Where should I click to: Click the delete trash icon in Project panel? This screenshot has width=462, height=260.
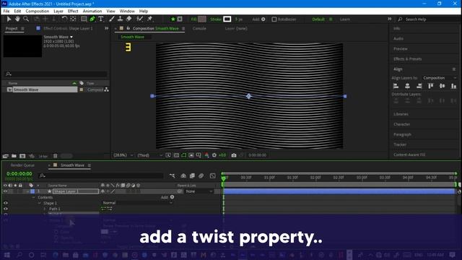(x=55, y=156)
